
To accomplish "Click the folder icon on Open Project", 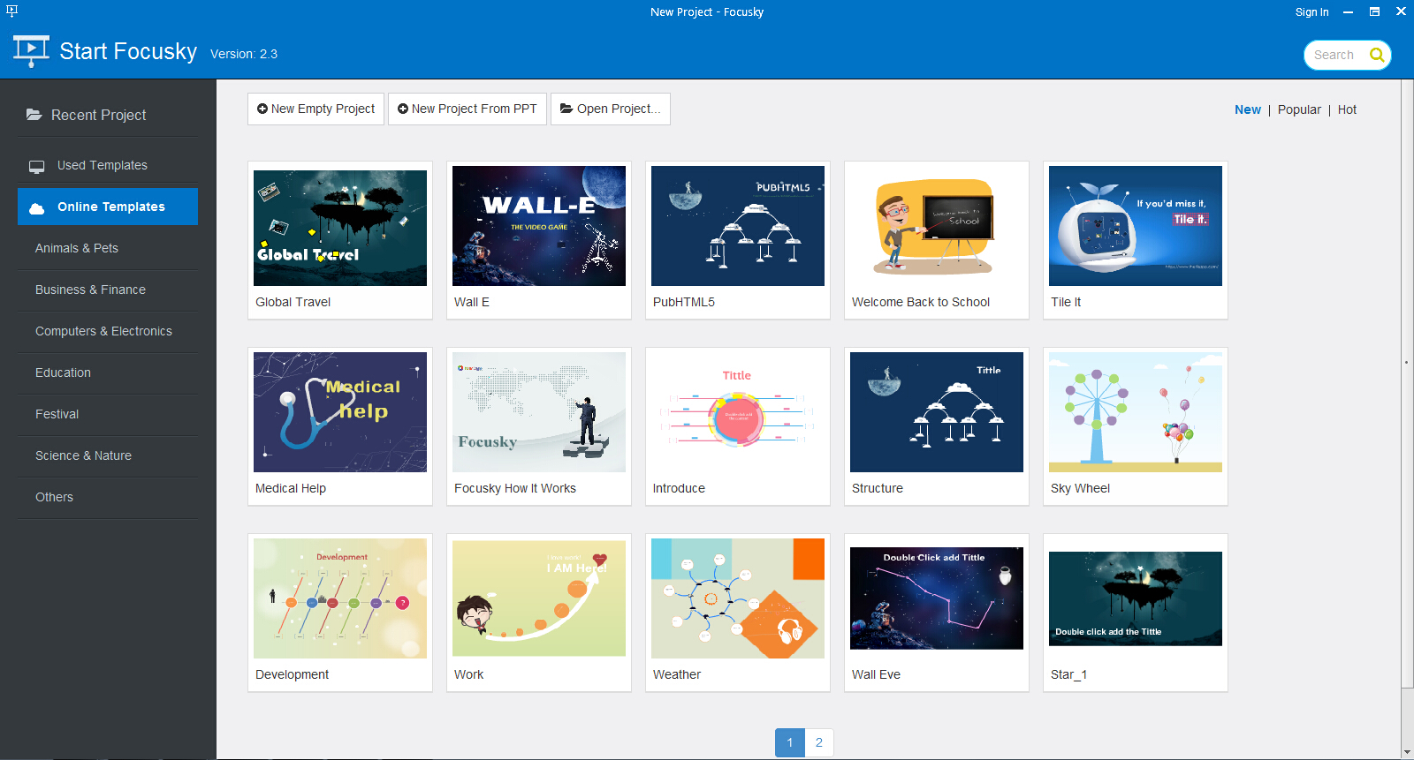I will tap(566, 109).
